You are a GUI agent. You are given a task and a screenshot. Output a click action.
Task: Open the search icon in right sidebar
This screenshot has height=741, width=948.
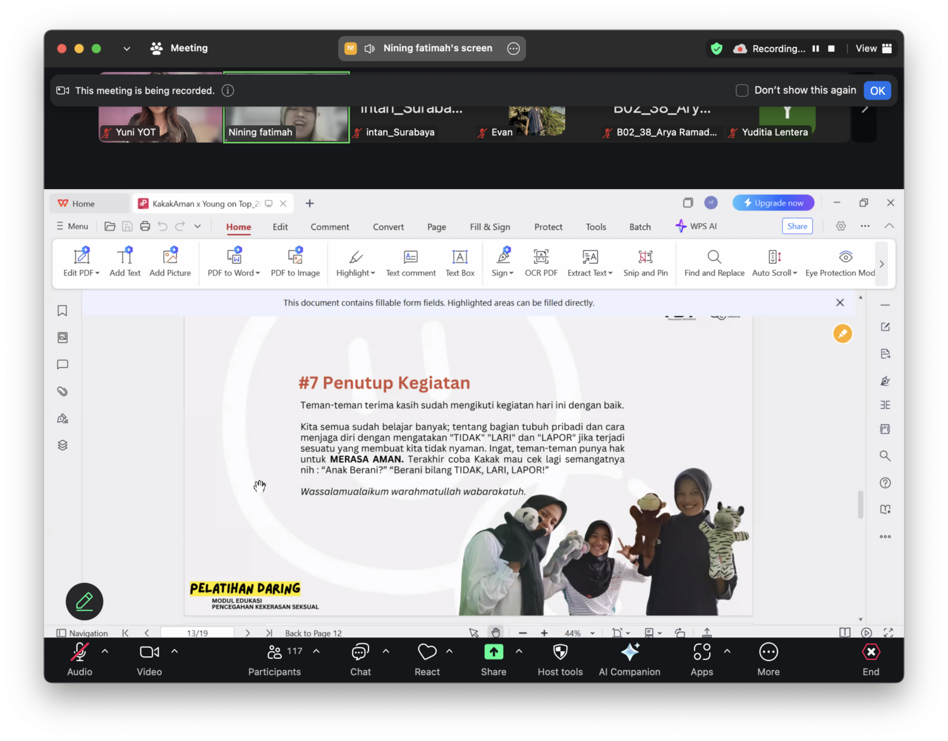coord(885,456)
